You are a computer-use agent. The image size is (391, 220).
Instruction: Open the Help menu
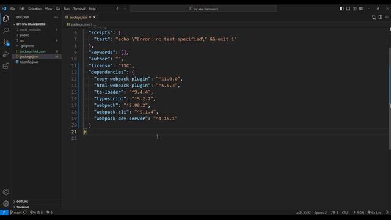click(92, 9)
